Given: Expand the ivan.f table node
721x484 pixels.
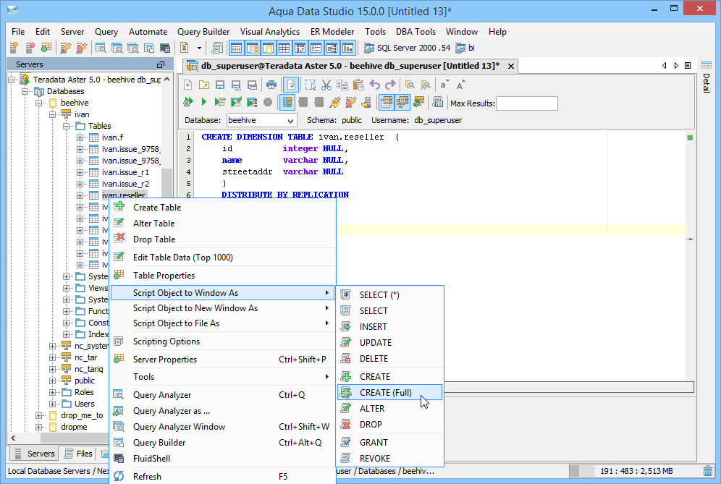Looking at the screenshot, I should (x=80, y=137).
